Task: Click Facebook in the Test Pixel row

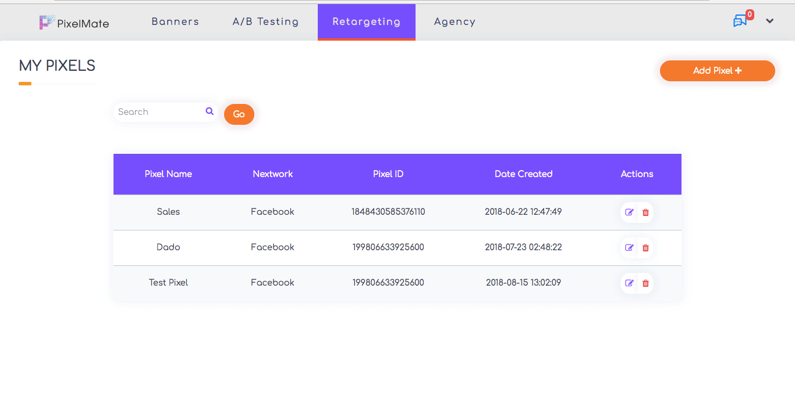Action: tap(272, 283)
